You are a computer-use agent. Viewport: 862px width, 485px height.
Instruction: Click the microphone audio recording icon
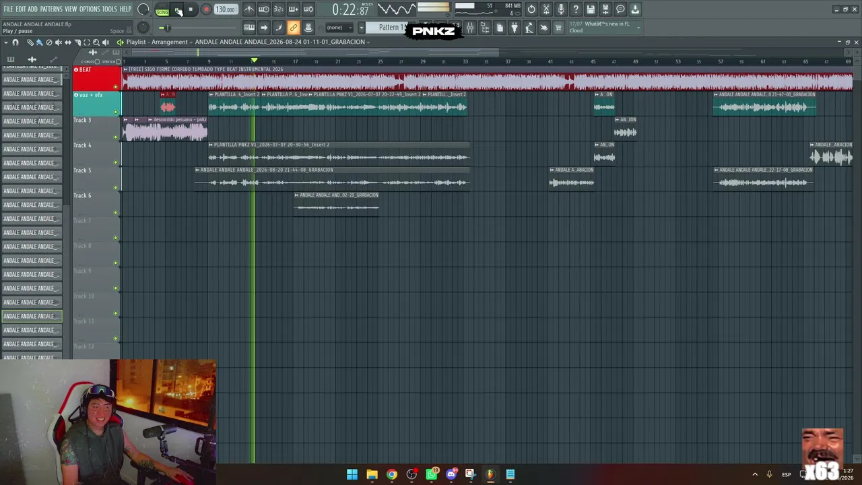coord(561,9)
